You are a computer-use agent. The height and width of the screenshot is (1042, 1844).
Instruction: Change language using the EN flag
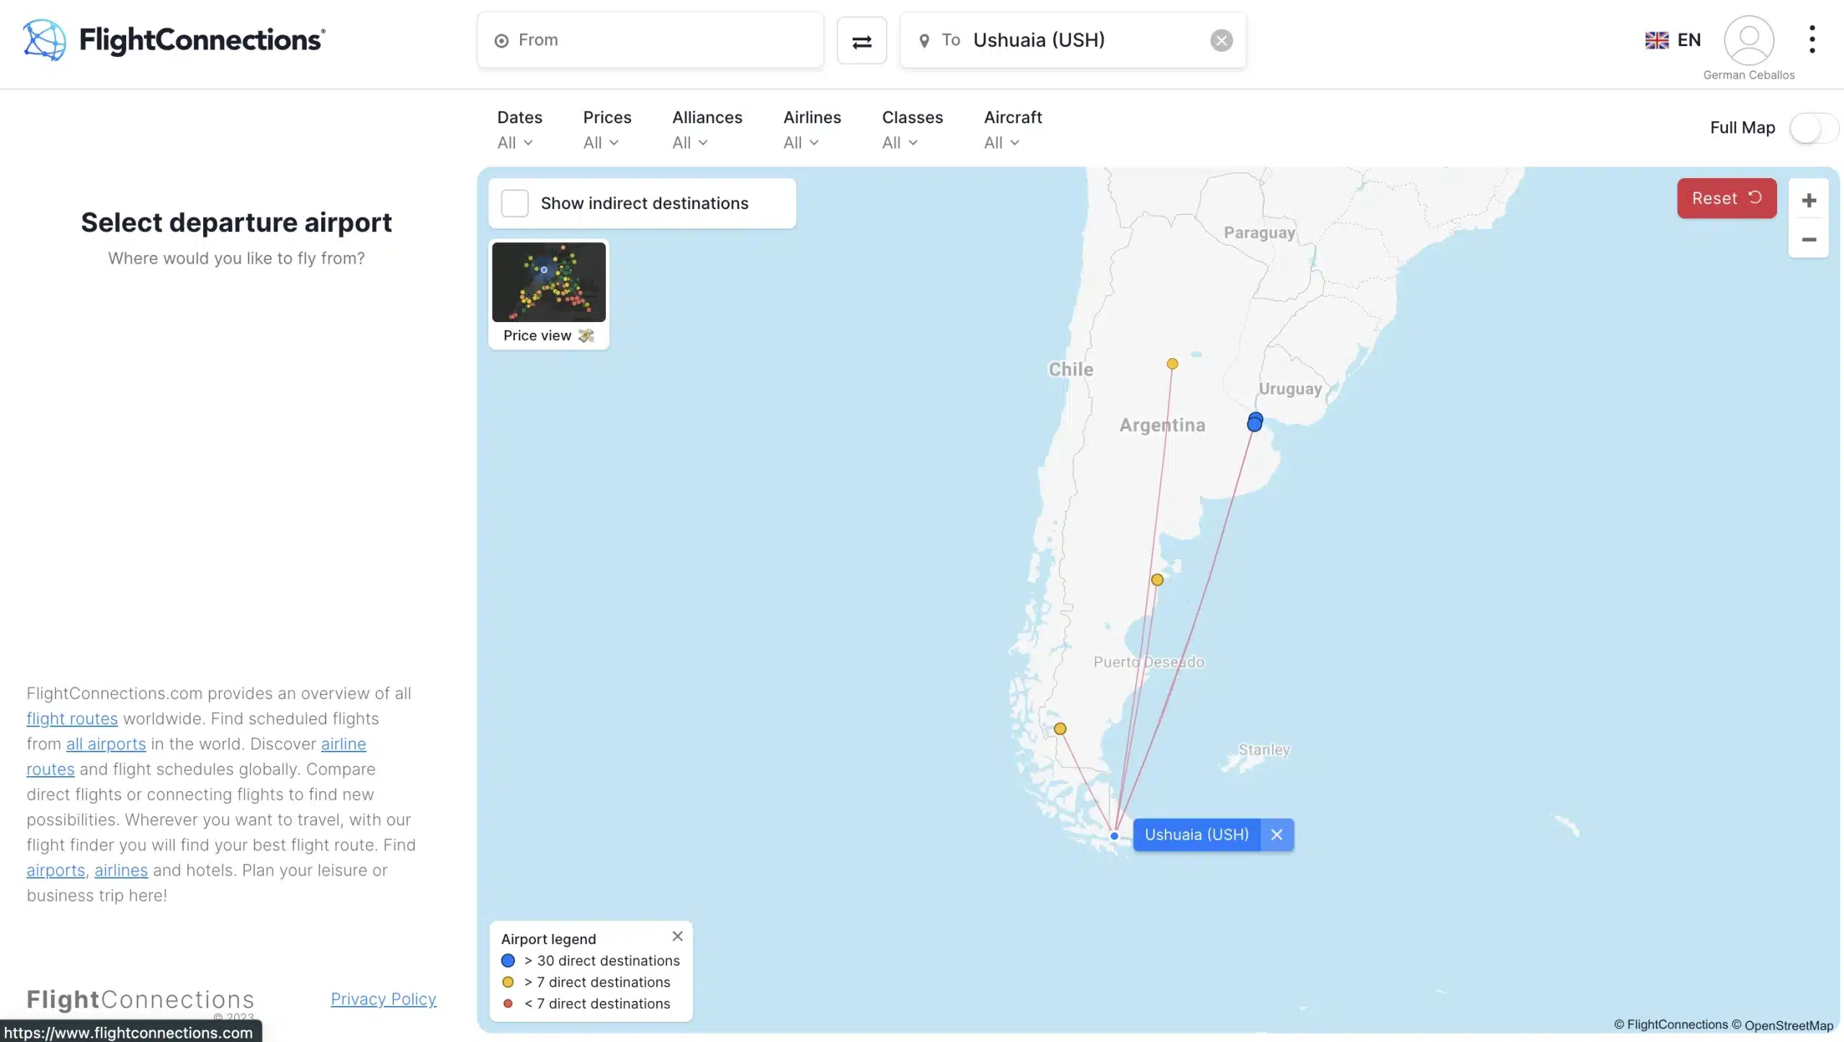pos(1673,40)
